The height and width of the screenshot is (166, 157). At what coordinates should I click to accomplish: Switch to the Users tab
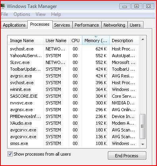pyautogui.click(x=135, y=25)
